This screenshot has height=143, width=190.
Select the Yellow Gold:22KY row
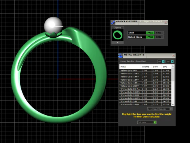point(145,86)
